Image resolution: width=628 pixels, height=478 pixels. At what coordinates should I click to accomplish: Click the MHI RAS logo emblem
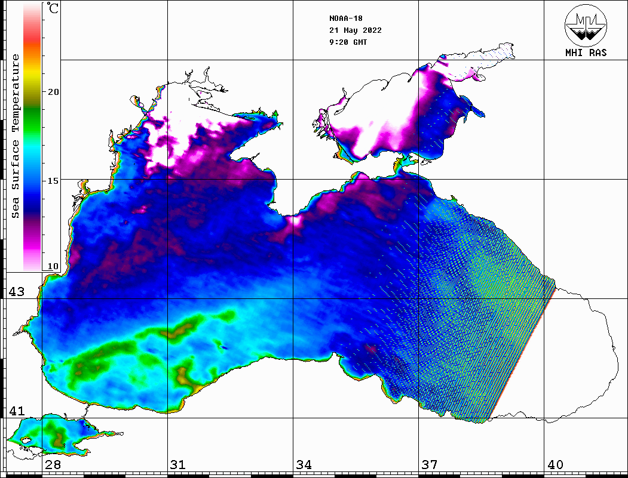point(586,25)
